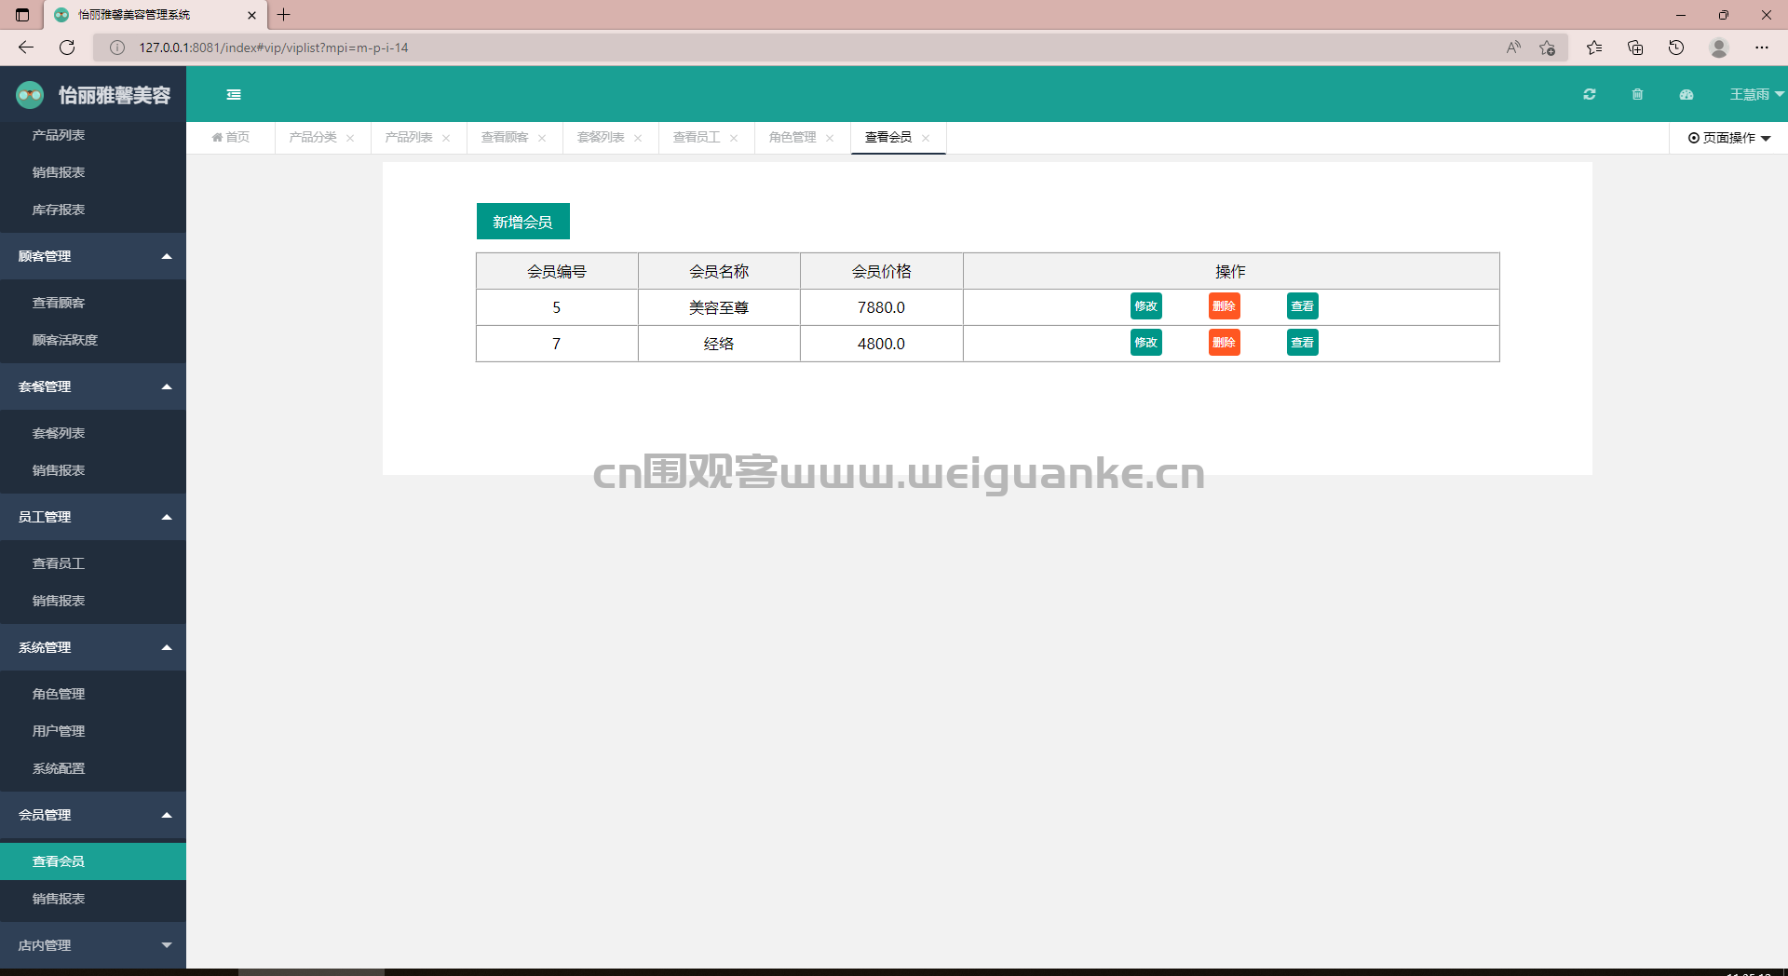Screen dimensions: 1788x976
Task: Open 产品列表 in the sidebar
Action: pyautogui.click(x=93, y=135)
